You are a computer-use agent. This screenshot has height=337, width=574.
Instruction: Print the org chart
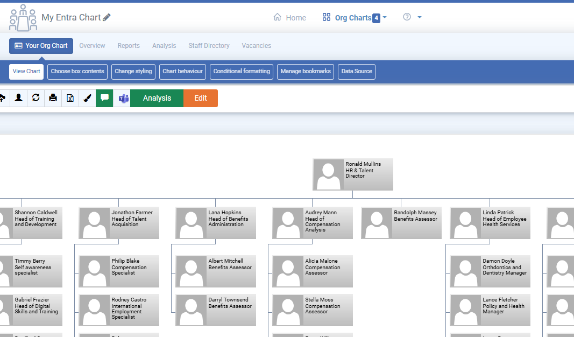[x=53, y=98]
